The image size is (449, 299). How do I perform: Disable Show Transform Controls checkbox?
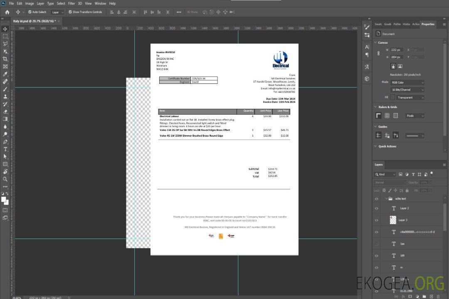click(70, 12)
